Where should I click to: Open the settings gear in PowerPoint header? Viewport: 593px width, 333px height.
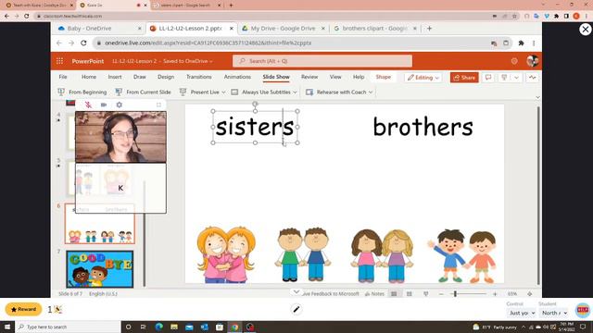click(514, 61)
